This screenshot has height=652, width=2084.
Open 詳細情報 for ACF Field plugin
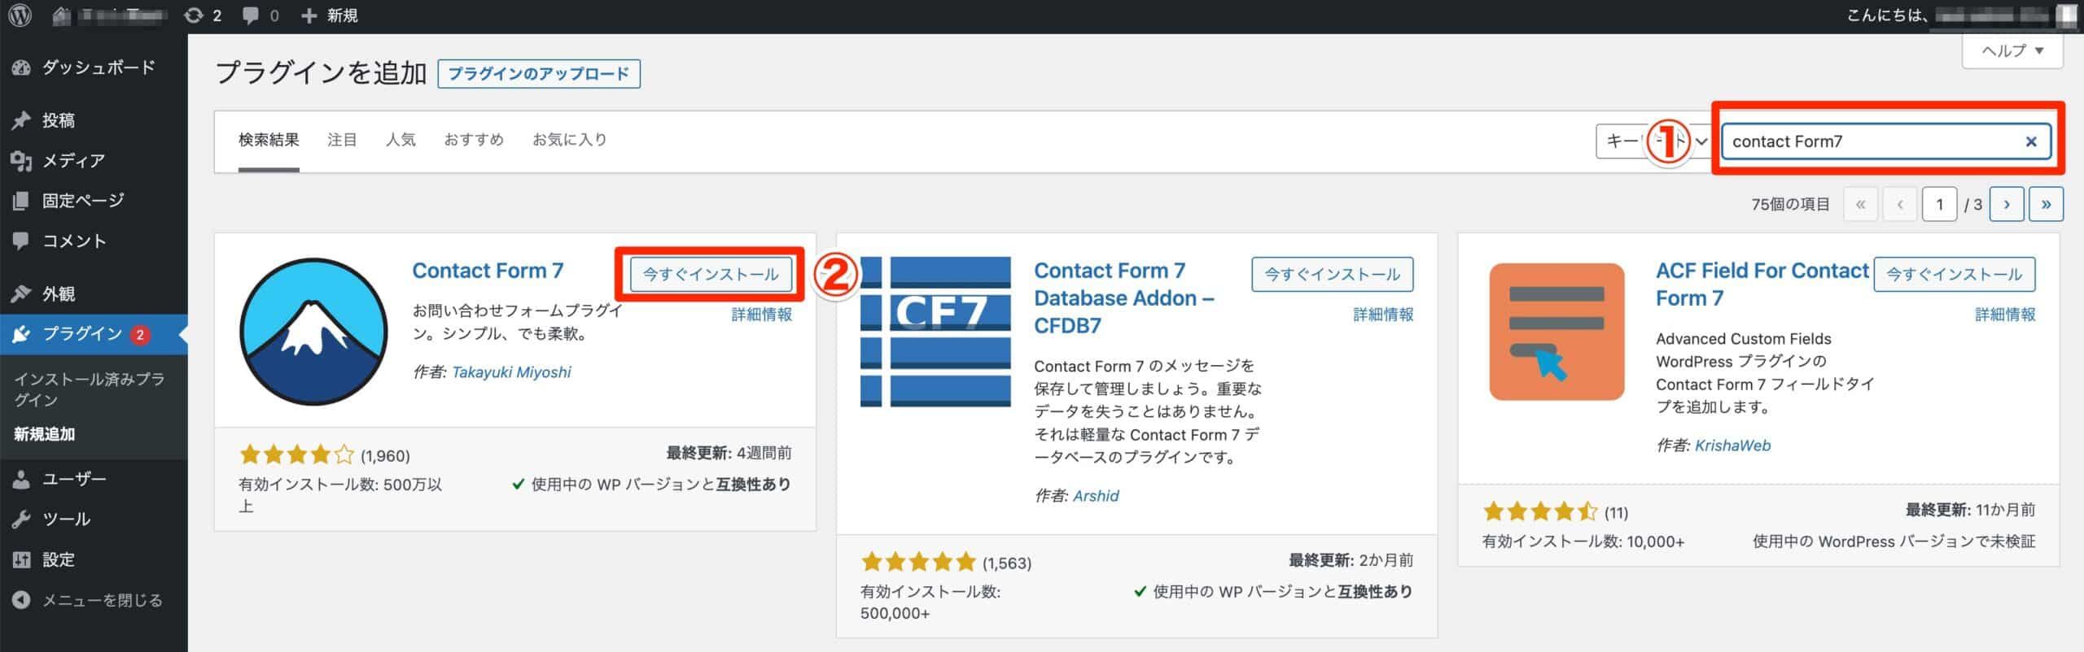point(2005,315)
